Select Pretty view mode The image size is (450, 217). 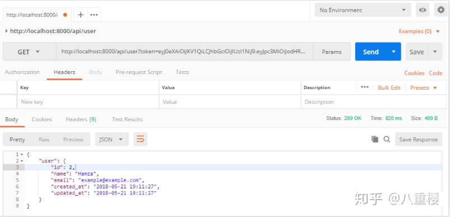17,140
